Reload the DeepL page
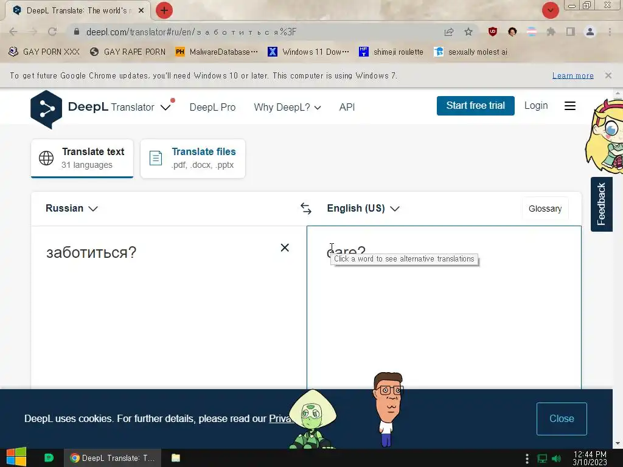The height and width of the screenshot is (467, 623). pyautogui.click(x=52, y=32)
